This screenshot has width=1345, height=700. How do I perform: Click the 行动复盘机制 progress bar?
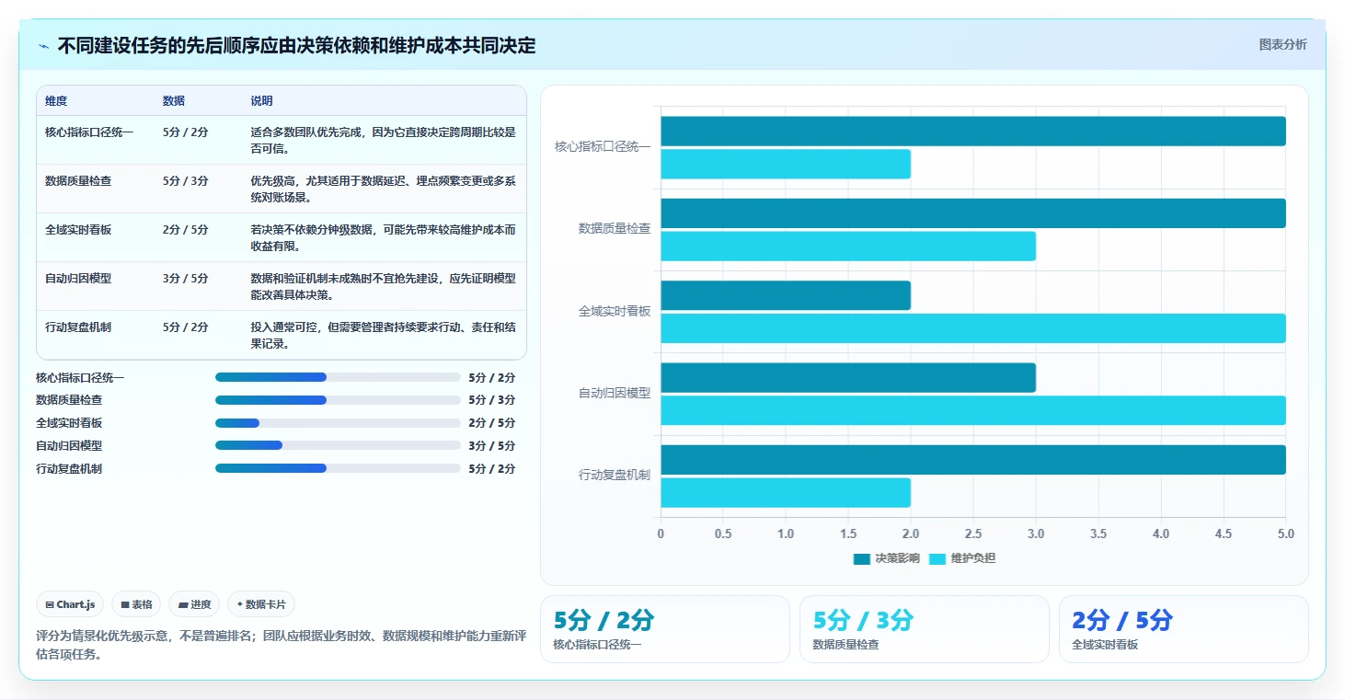(338, 468)
